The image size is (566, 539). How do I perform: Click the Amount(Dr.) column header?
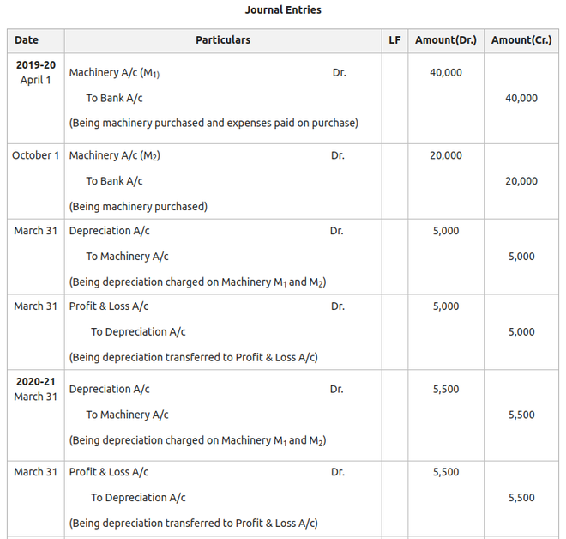click(446, 40)
